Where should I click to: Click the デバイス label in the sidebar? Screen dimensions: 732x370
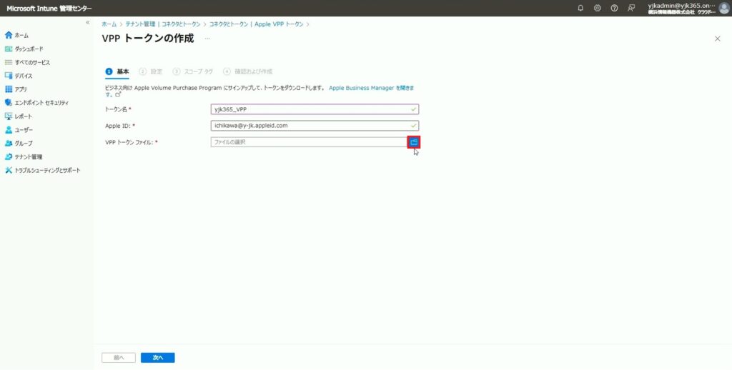24,76
